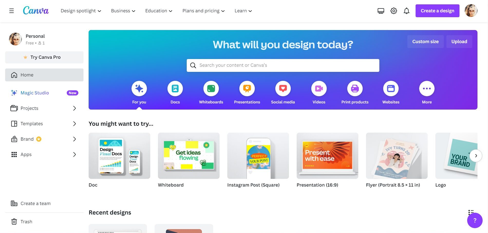
Task: Open the More categories ellipsis icon
Action: pyautogui.click(x=427, y=89)
